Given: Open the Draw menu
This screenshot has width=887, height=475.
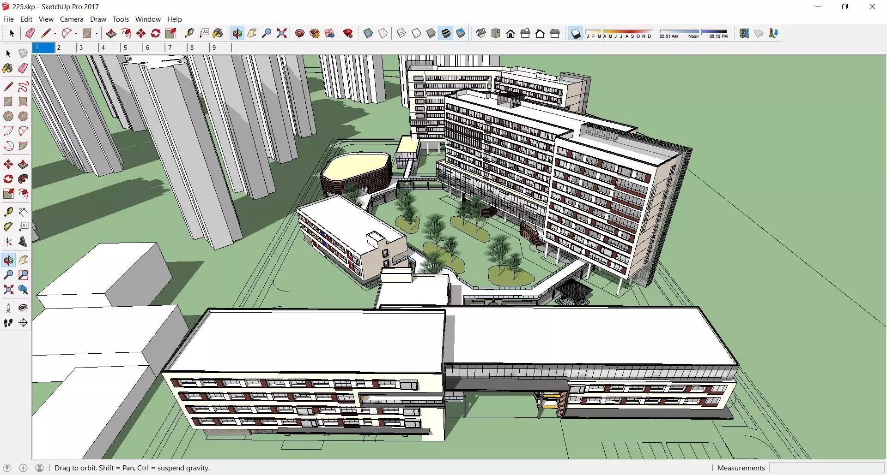Looking at the screenshot, I should point(98,19).
